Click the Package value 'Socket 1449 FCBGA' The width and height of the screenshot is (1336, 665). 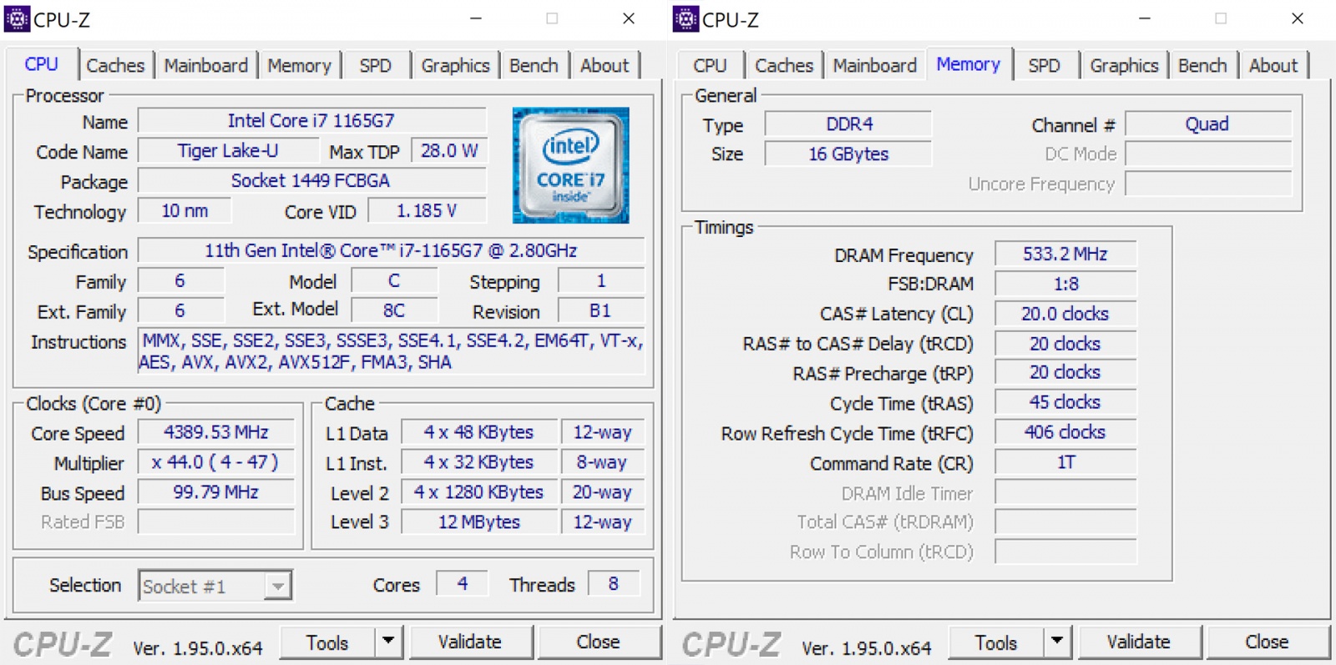tap(311, 181)
